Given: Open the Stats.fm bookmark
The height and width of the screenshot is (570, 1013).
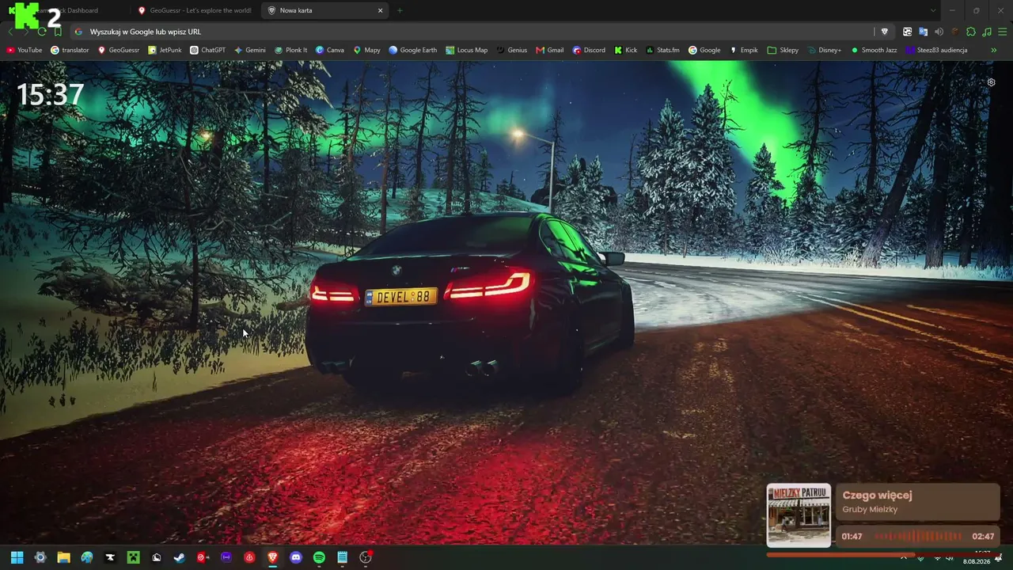Looking at the screenshot, I should pyautogui.click(x=662, y=50).
